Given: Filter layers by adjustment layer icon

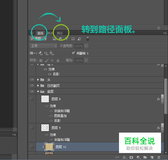Looking at the screenshot, I should point(60,39).
